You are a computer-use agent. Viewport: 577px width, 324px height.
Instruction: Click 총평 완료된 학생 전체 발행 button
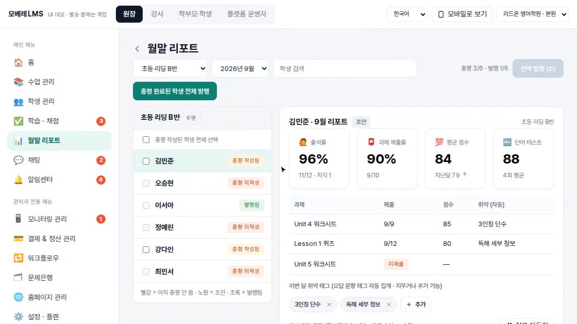175,91
